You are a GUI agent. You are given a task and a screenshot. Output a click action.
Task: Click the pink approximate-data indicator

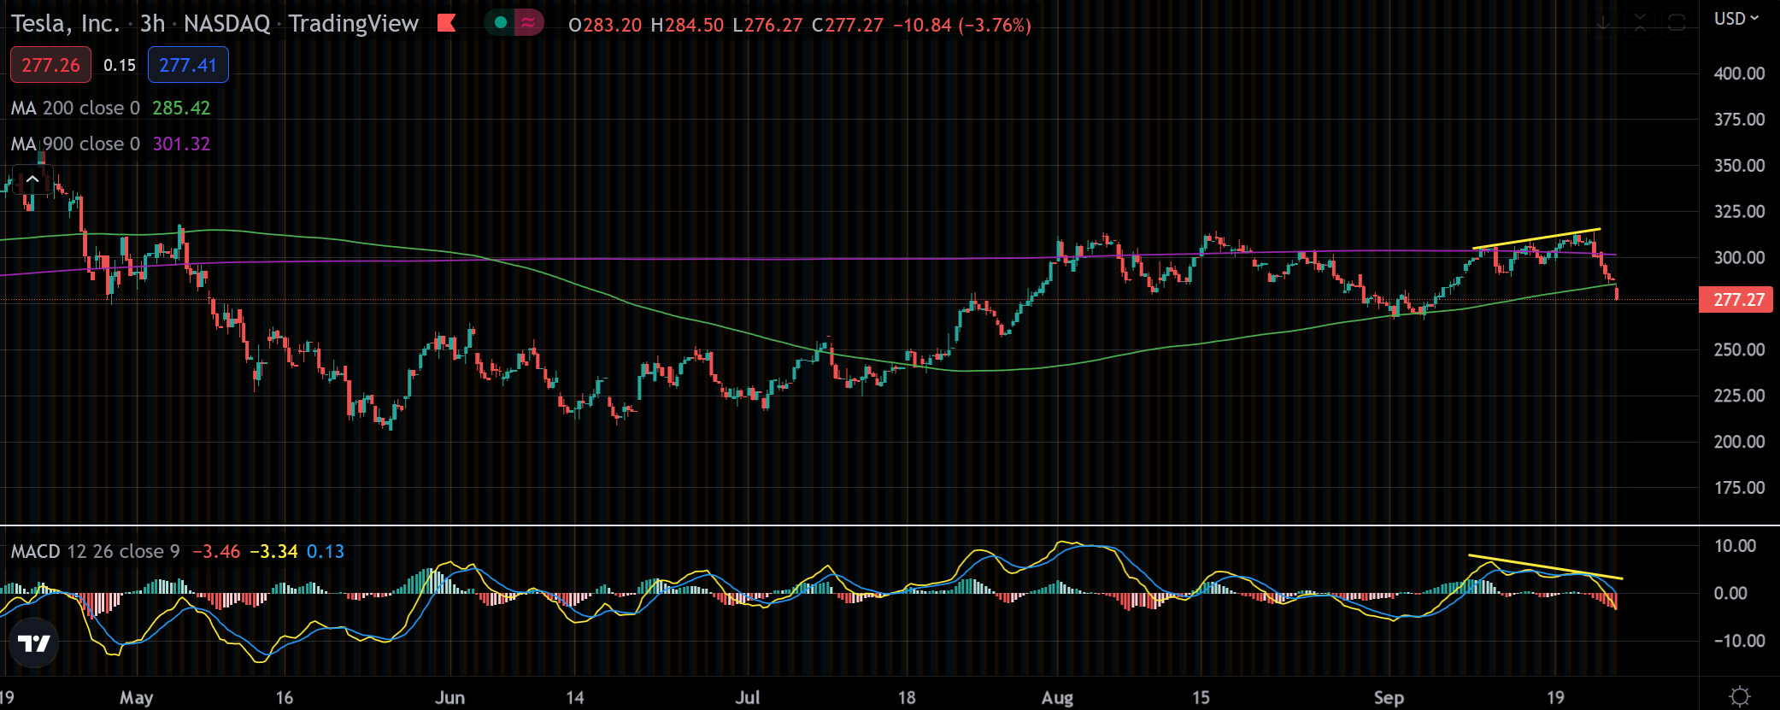[x=529, y=23]
